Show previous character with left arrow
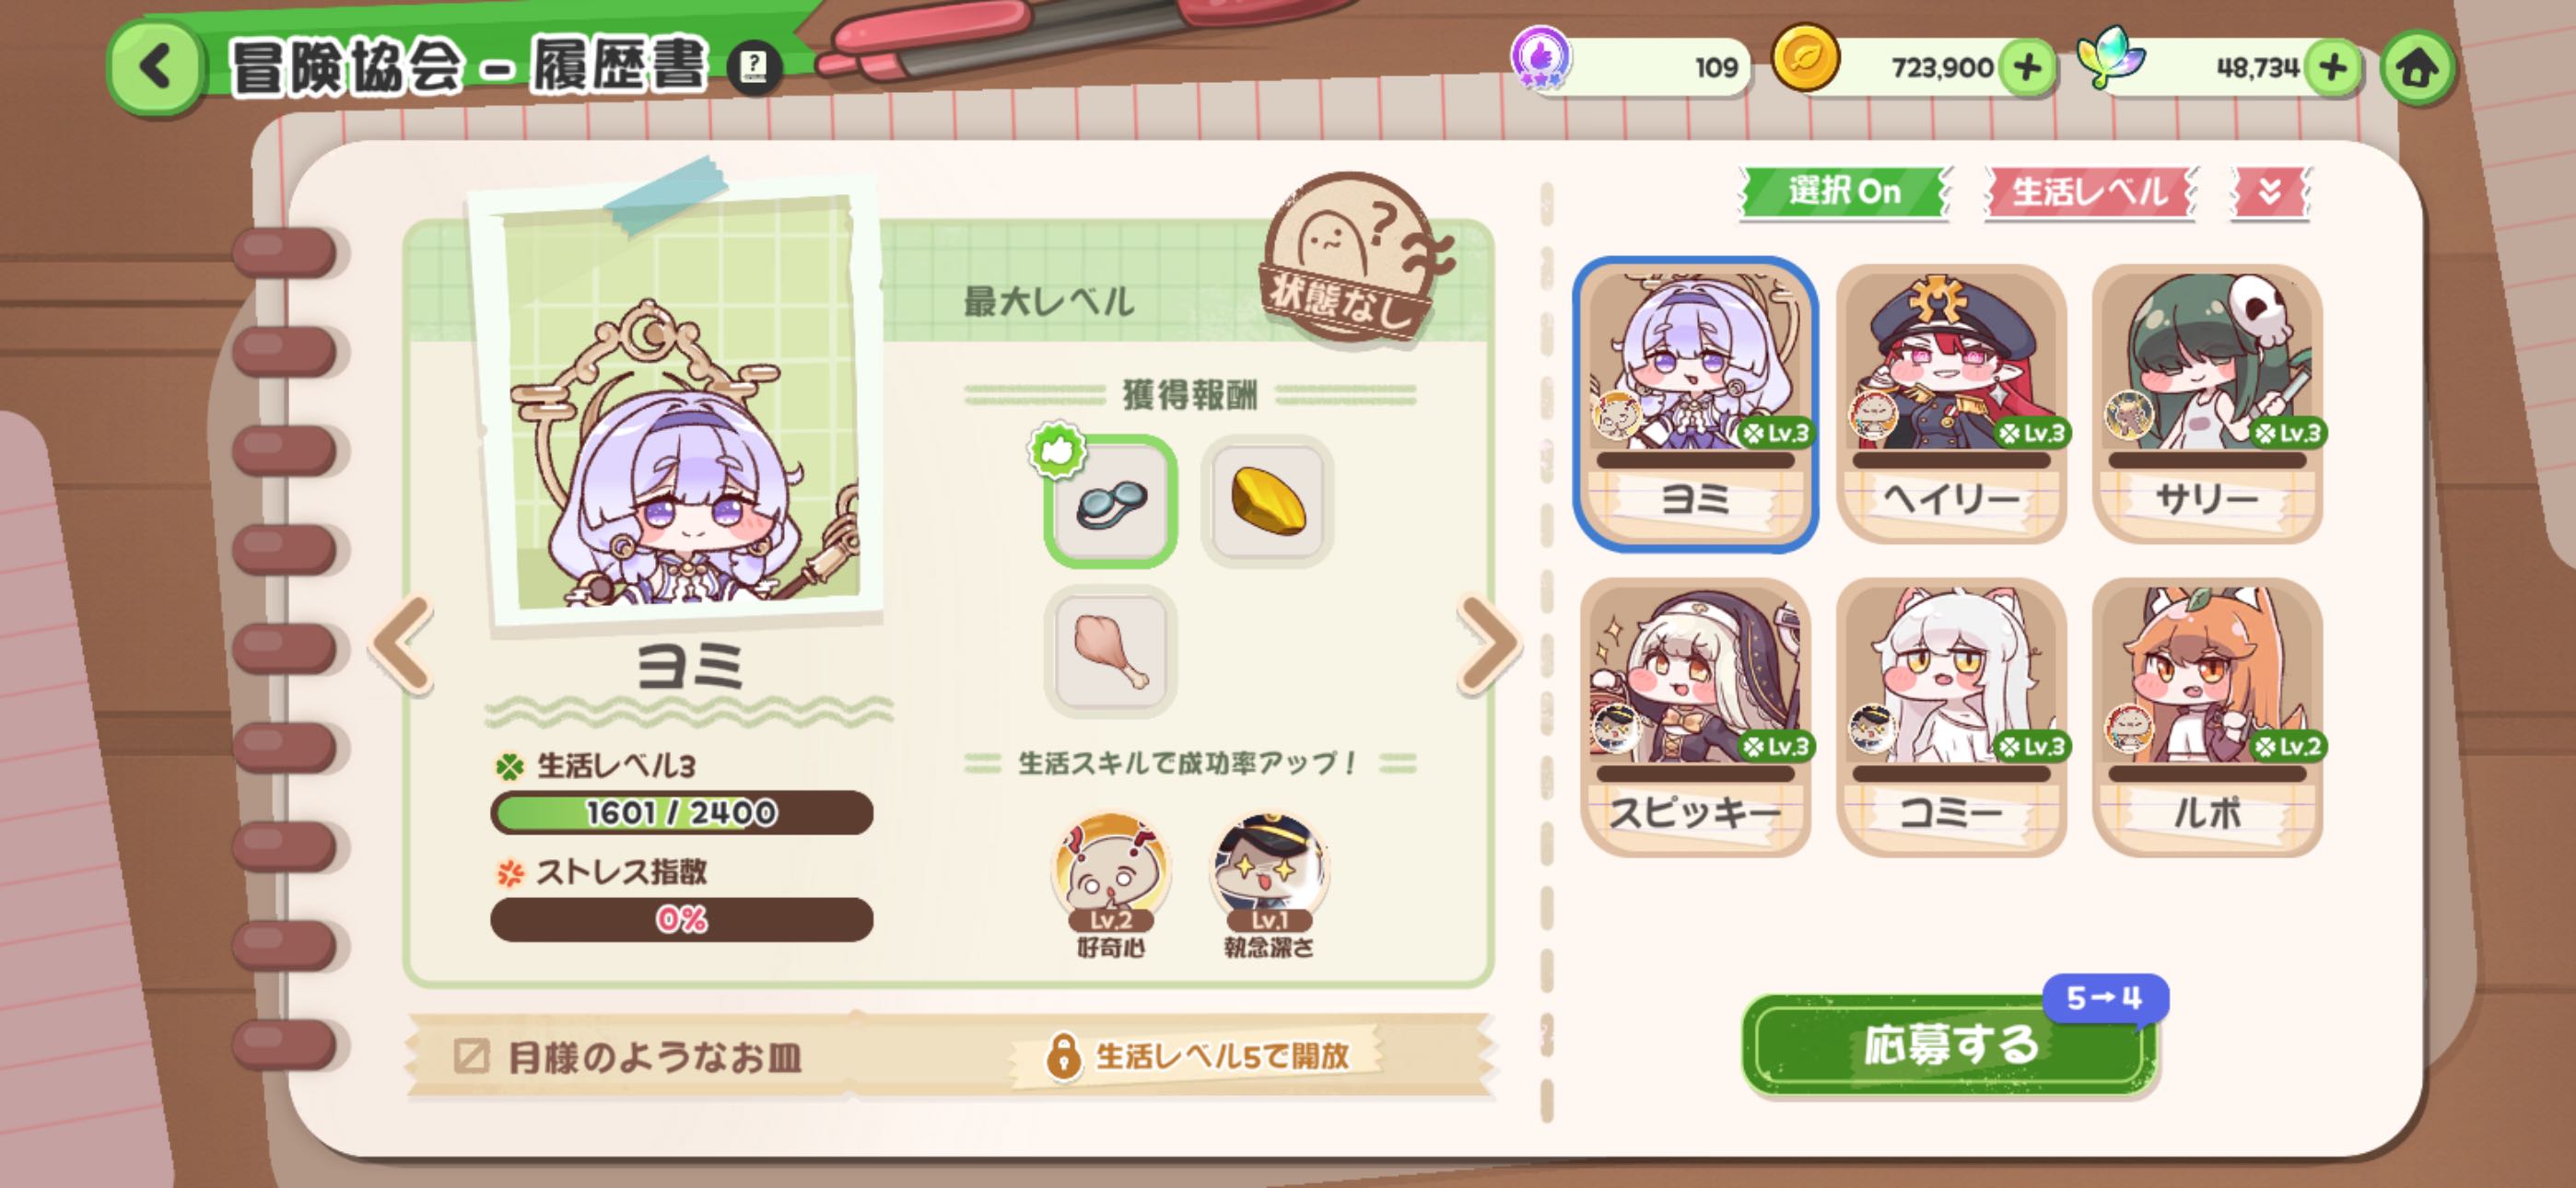The width and height of the screenshot is (2576, 1188). tap(403, 644)
